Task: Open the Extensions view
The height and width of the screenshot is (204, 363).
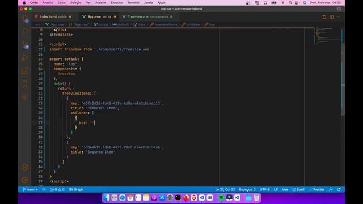Action: coord(25,70)
